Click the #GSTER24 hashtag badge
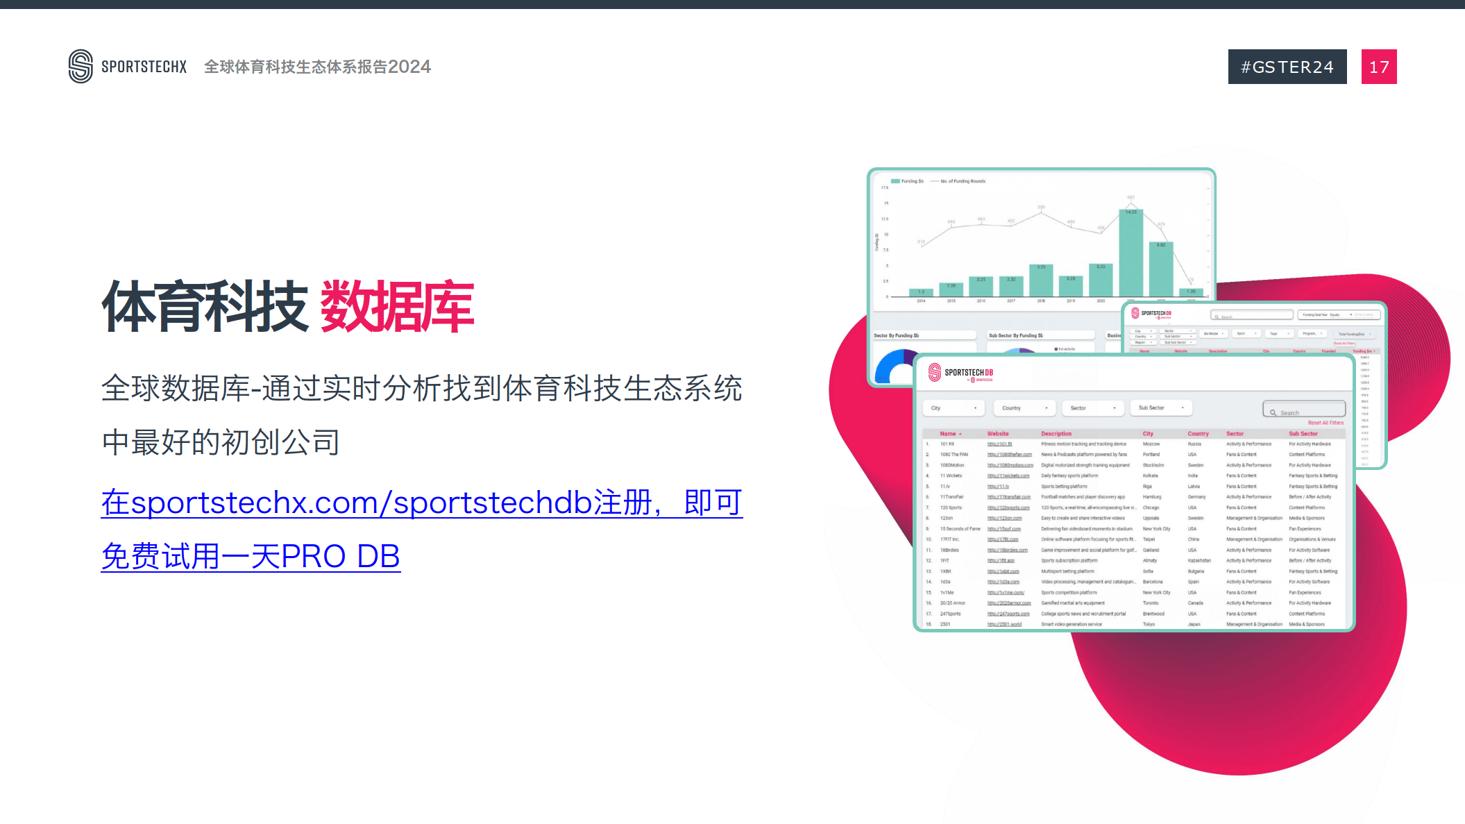 [1287, 67]
